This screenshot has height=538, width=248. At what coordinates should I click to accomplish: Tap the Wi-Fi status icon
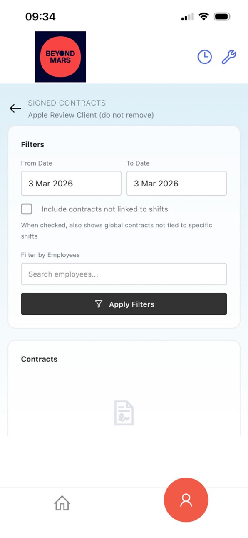pyautogui.click(x=203, y=17)
